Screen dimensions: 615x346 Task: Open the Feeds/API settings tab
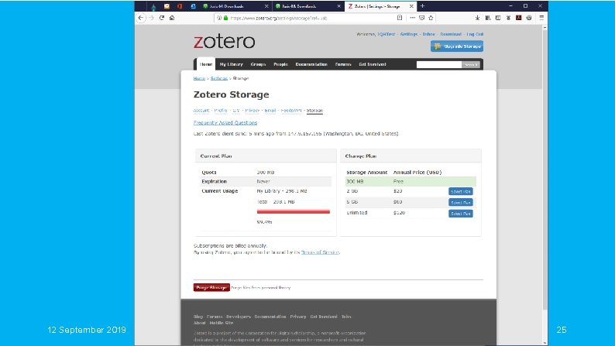[291, 111]
